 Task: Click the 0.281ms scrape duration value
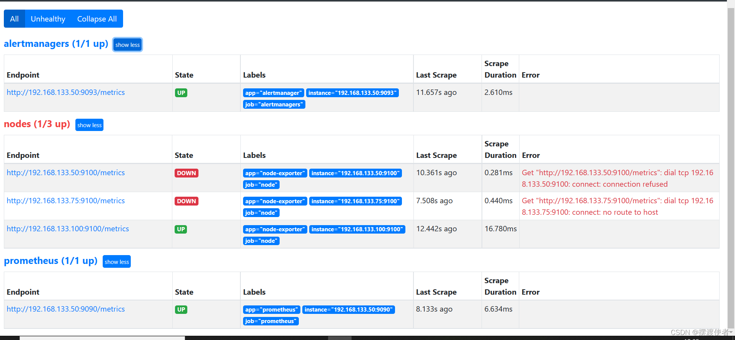coord(498,173)
